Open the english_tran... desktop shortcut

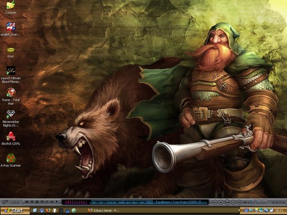(11, 29)
